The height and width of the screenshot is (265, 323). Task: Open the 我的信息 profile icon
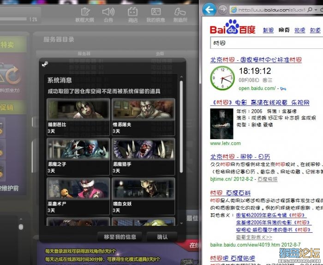[156, 15]
